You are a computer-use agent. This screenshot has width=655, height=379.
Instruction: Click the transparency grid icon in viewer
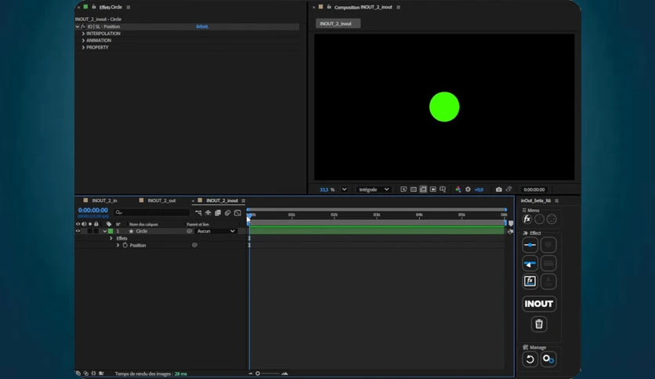click(x=413, y=189)
